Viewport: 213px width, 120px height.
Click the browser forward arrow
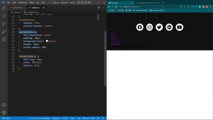112,7
